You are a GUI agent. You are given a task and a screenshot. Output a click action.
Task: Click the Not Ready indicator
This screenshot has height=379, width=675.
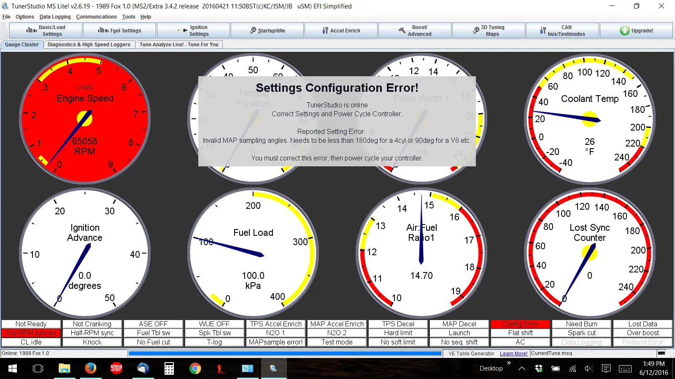31,324
